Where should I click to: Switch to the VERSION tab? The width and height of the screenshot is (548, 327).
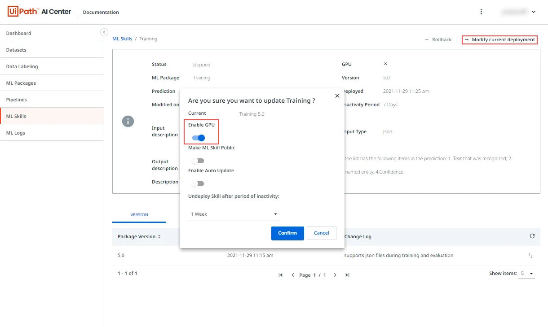[139, 215]
